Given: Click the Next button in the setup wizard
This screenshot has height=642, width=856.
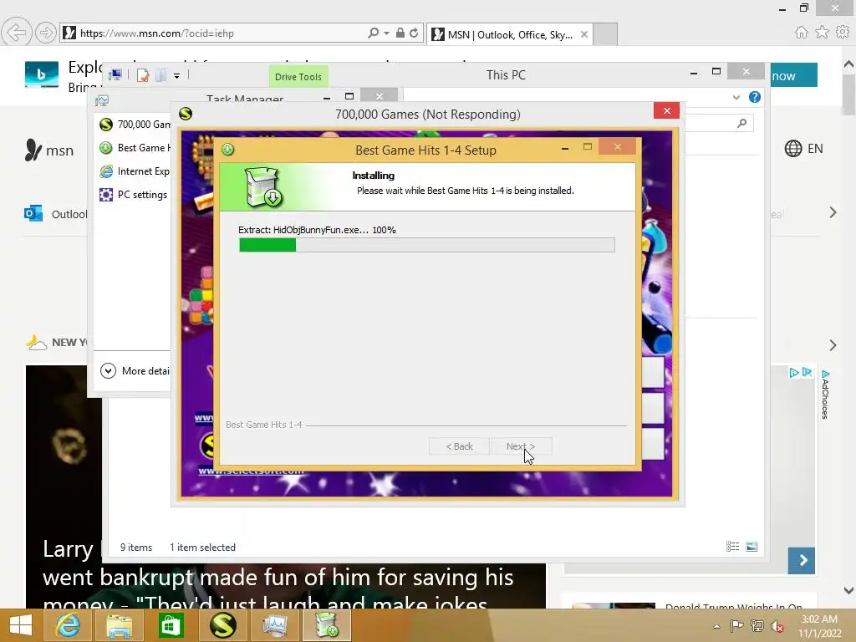Looking at the screenshot, I should coord(522,446).
